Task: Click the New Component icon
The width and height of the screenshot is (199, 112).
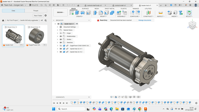Action: click(119, 13)
